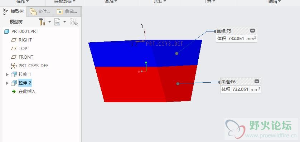This screenshot has width=300, height=142.
Task: Open the 形状 ribbon group menu
Action: click(x=160, y=1)
